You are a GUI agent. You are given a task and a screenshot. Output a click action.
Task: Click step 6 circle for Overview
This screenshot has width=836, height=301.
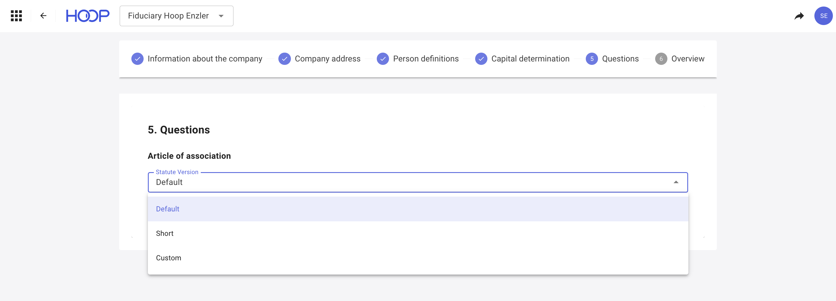pos(661,59)
